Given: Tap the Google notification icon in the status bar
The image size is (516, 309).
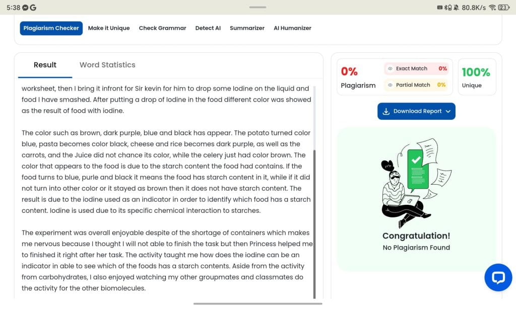Looking at the screenshot, I should [33, 8].
